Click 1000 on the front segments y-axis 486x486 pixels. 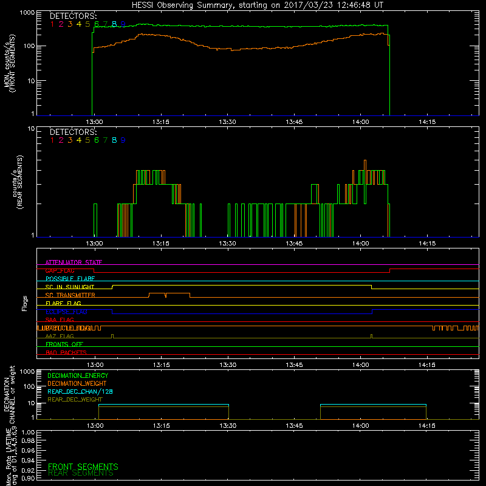pyautogui.click(x=27, y=13)
